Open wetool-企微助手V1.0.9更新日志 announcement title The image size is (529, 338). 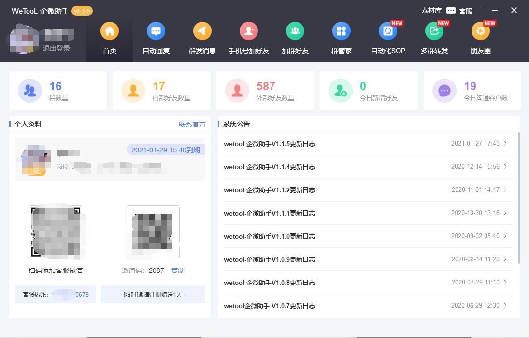269,259
